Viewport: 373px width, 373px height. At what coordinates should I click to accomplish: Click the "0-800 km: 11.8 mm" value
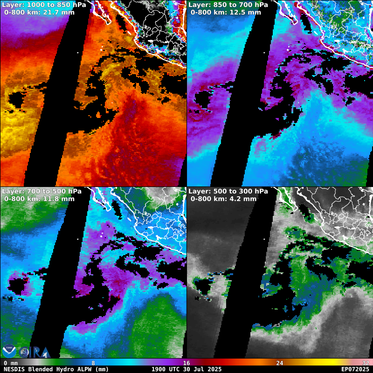[39, 199]
